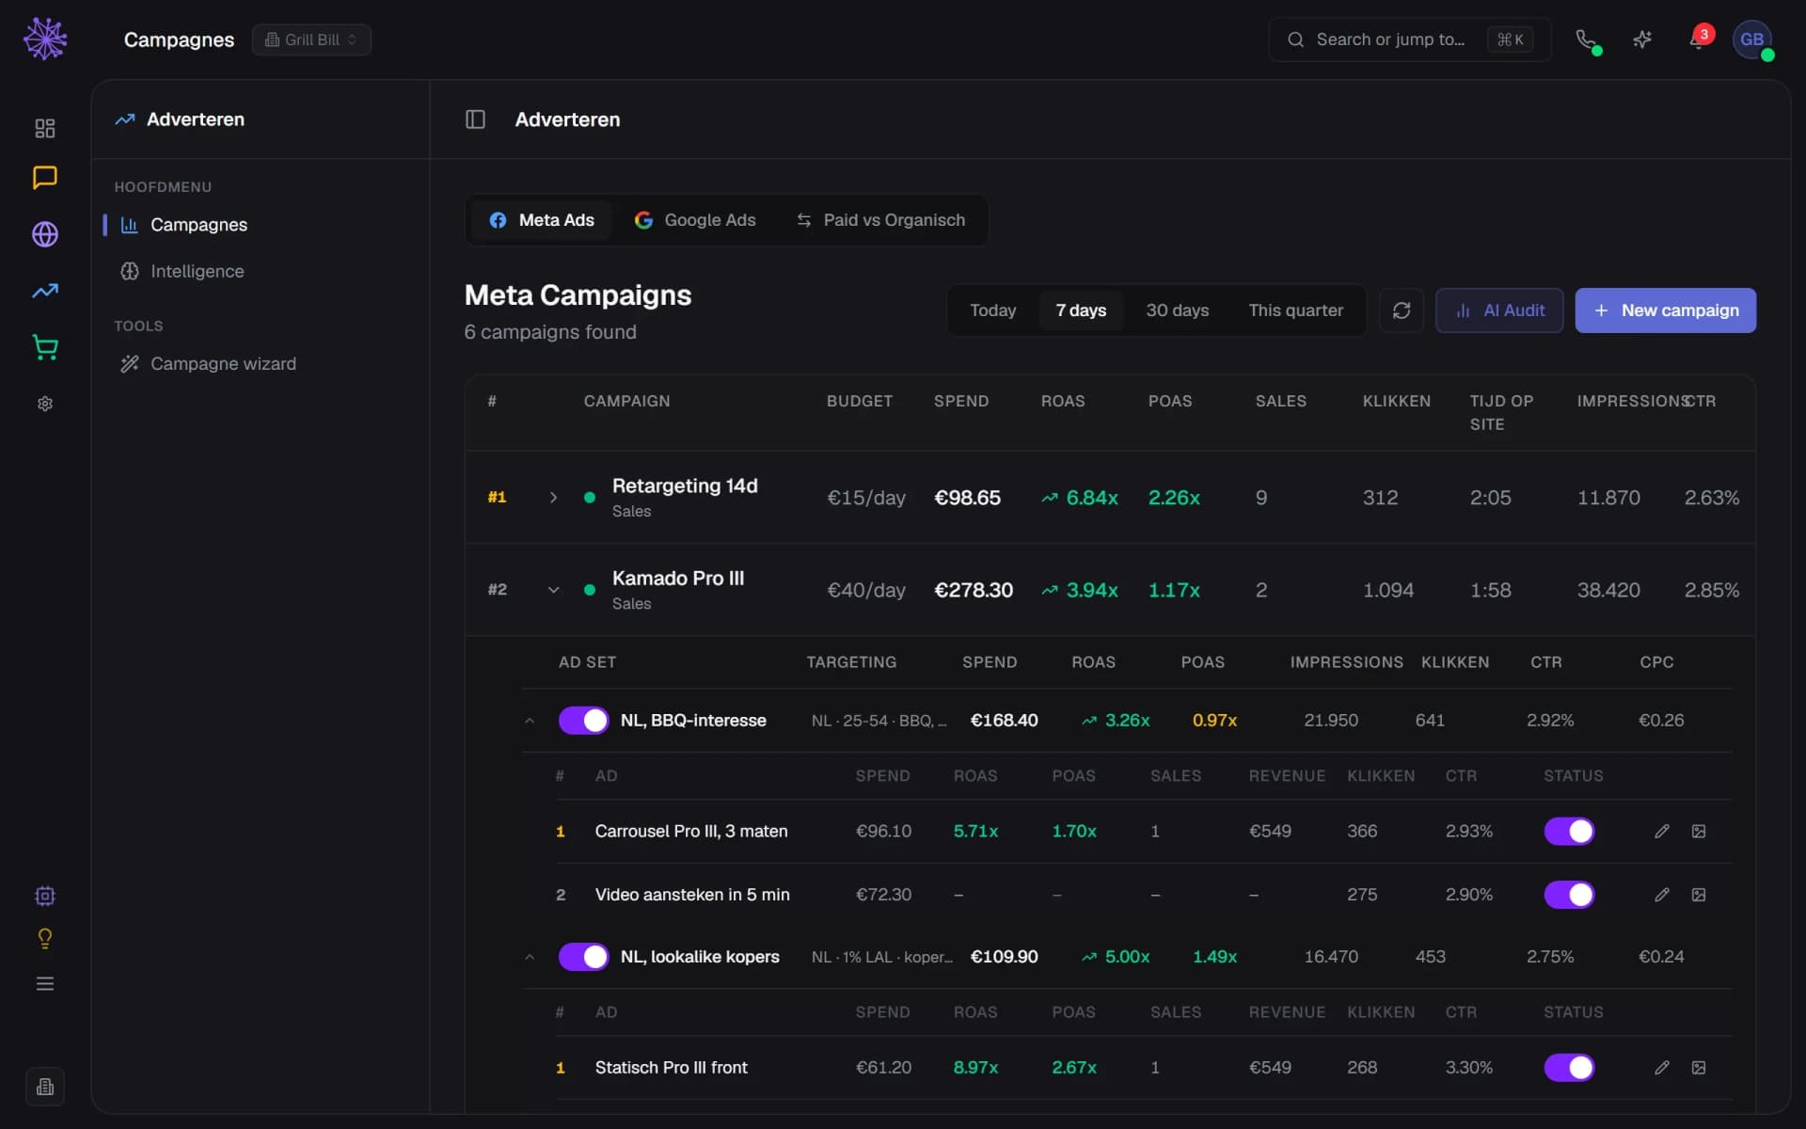Open the lightbulb ideas sidebar icon

click(x=45, y=939)
